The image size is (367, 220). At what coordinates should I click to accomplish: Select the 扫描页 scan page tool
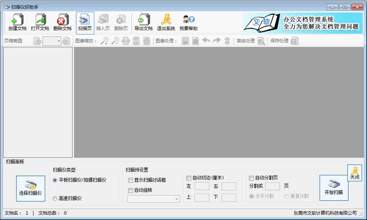(x=85, y=23)
